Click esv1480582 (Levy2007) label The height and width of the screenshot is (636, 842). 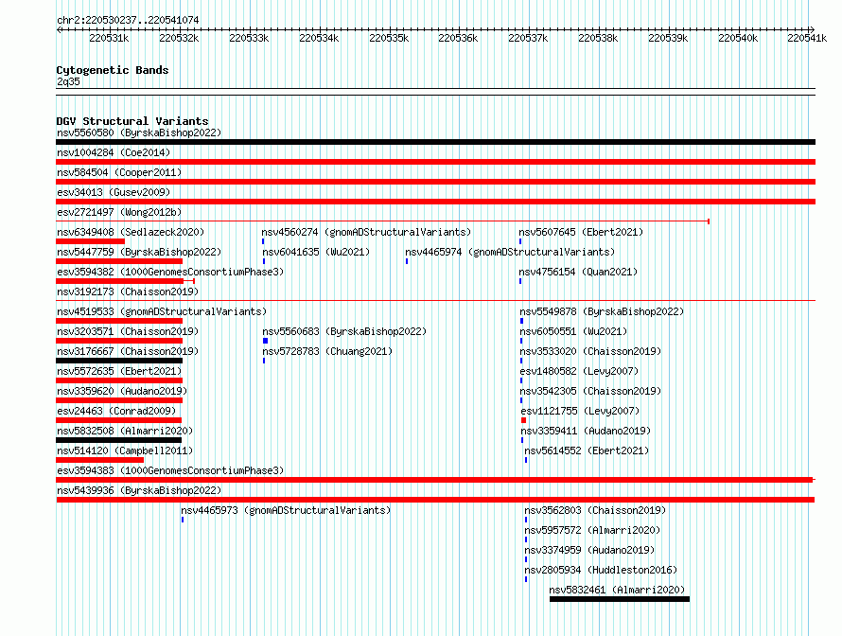click(x=579, y=371)
